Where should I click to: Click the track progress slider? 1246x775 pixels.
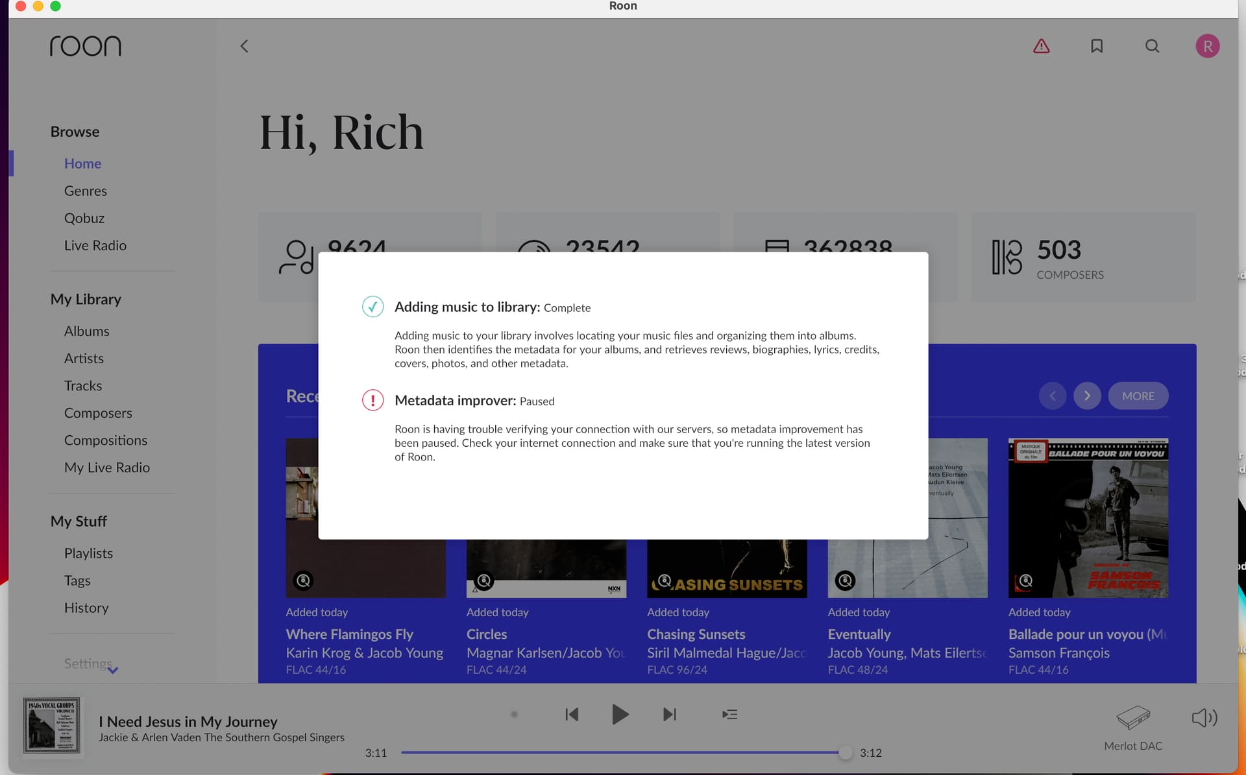(623, 752)
